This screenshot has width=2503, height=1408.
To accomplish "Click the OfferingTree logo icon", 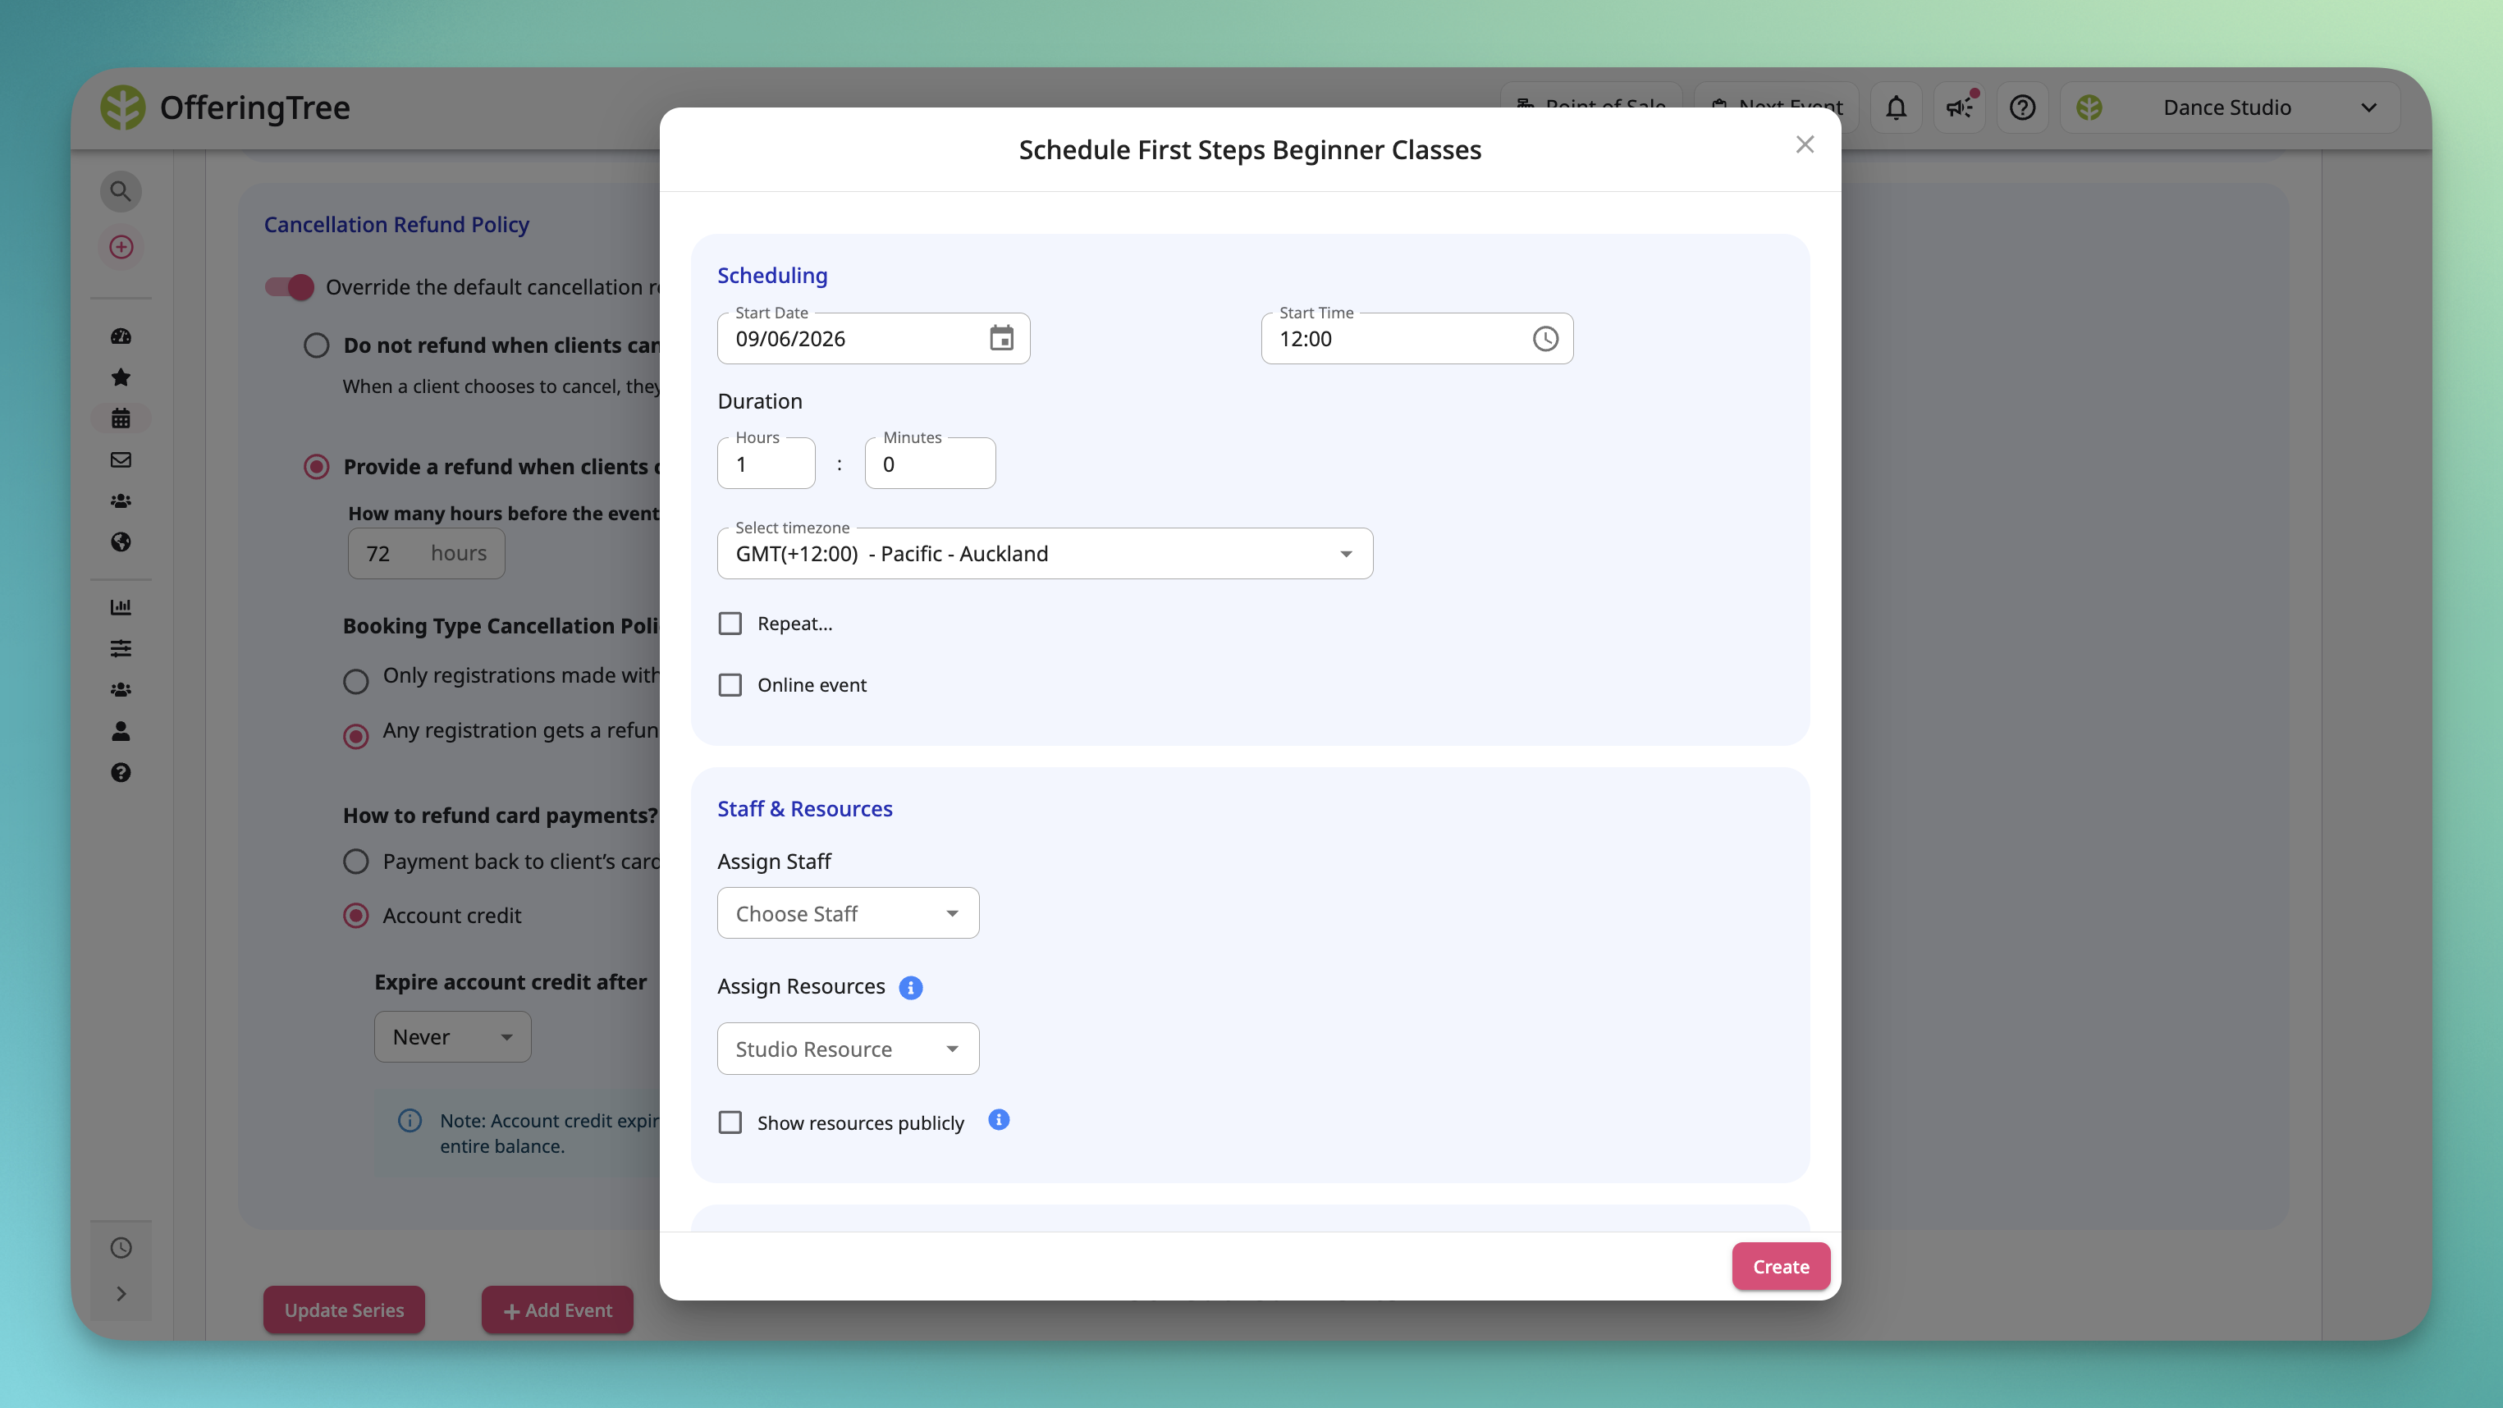I will (122, 107).
